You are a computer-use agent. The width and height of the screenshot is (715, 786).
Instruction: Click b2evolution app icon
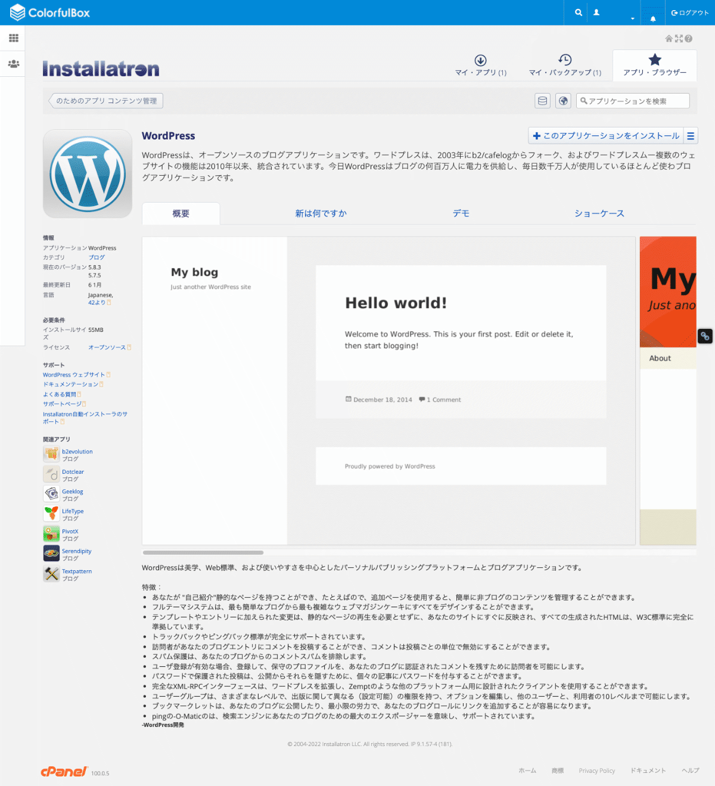point(51,454)
